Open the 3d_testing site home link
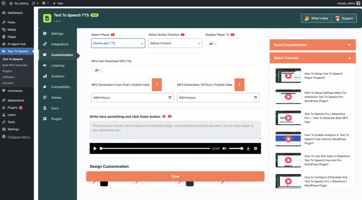Screen dimensions: 362x200 [x=19, y=3]
